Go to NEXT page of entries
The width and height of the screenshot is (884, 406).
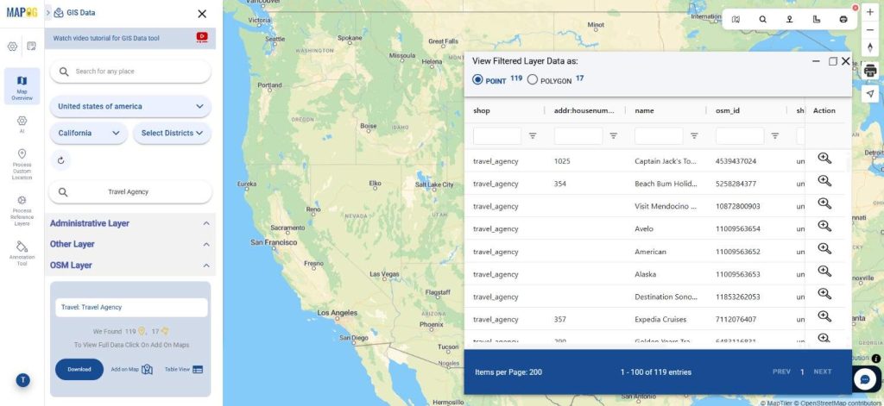[823, 372]
